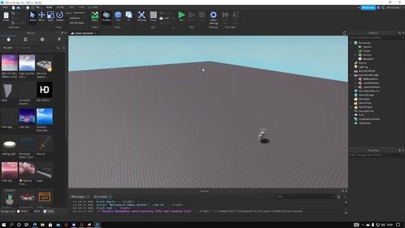The width and height of the screenshot is (405, 228).
Task: Activate the Scale tool
Action: [51, 16]
